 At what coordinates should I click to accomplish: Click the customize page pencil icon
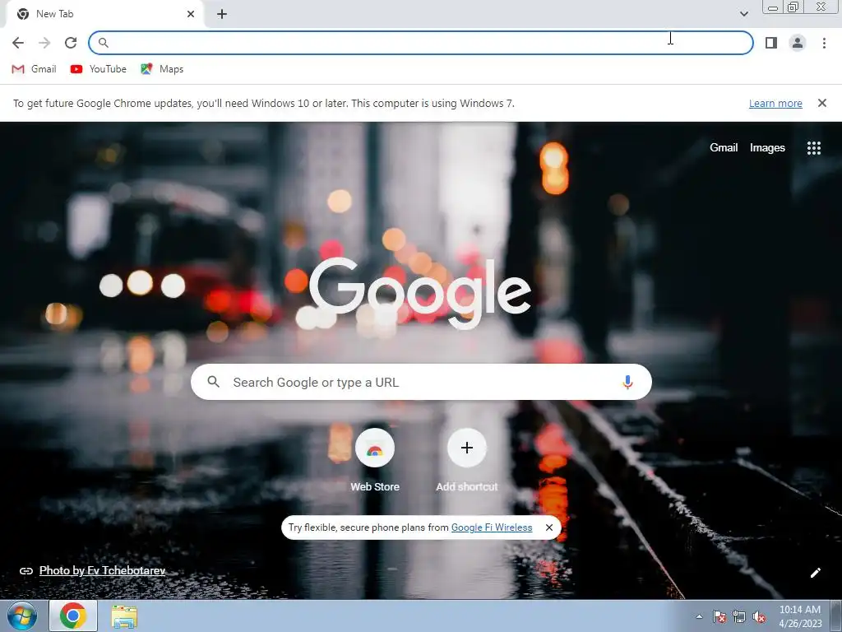[815, 573]
